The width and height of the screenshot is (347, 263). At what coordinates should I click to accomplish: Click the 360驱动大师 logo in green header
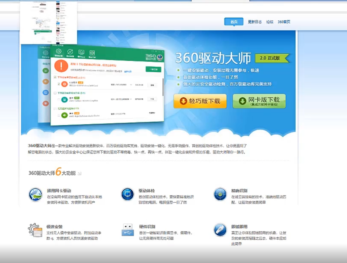[154, 57]
